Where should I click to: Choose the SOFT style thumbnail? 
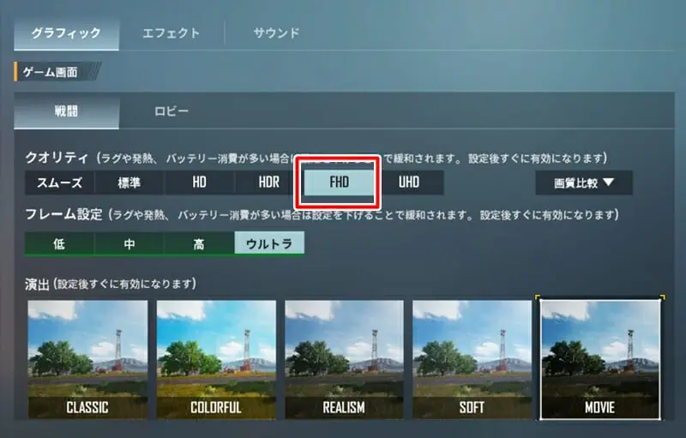pos(472,359)
